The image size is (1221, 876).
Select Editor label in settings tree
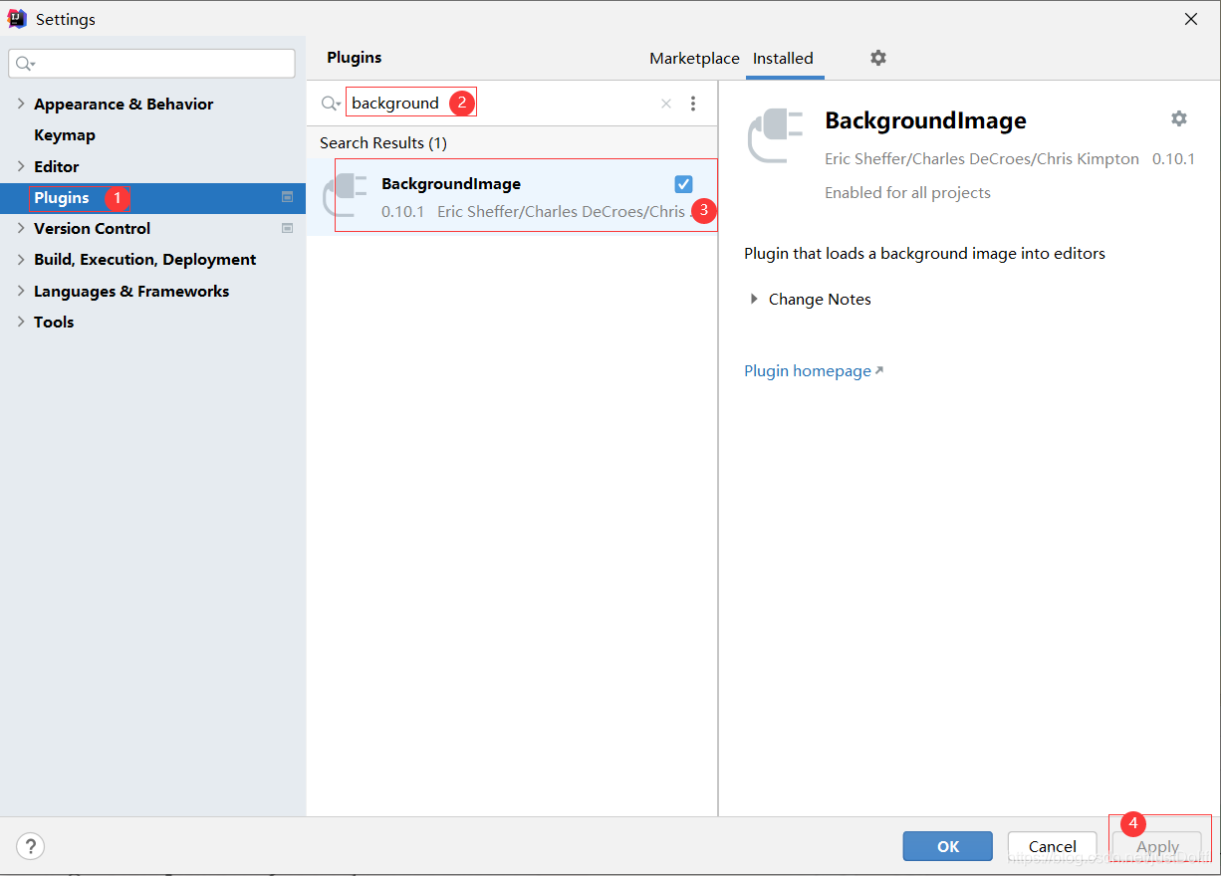pyautogui.click(x=56, y=166)
